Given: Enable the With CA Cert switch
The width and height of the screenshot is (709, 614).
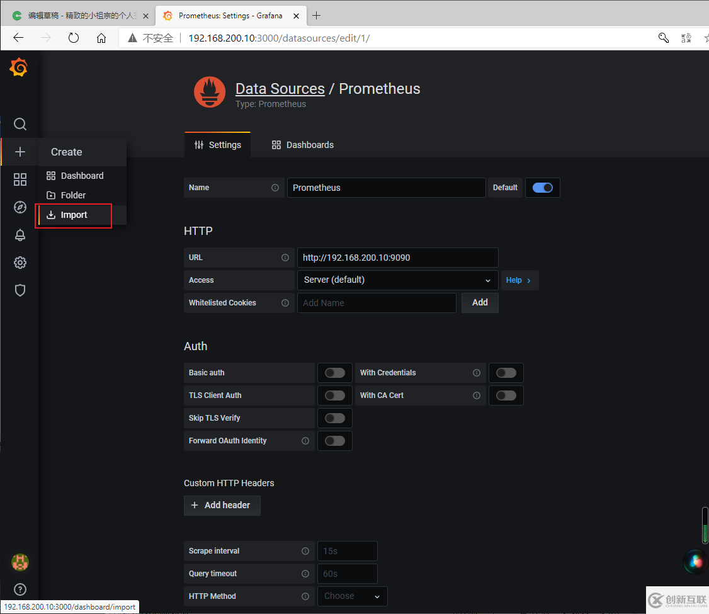Looking at the screenshot, I should click(506, 395).
